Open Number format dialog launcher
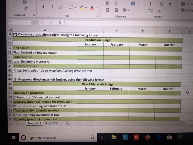 174,17
